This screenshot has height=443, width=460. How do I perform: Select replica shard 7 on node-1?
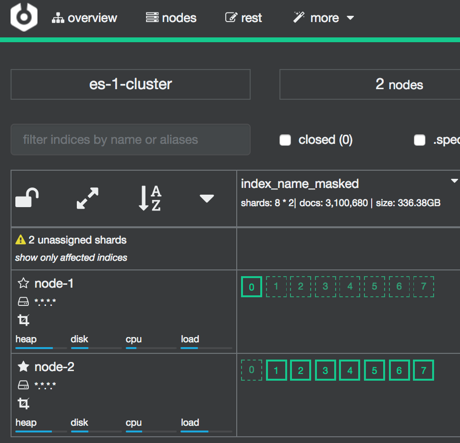pyautogui.click(x=424, y=287)
